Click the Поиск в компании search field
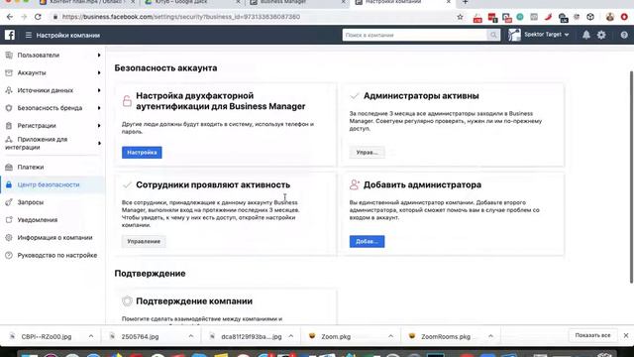The height and width of the screenshot is (357, 634). [x=415, y=36]
